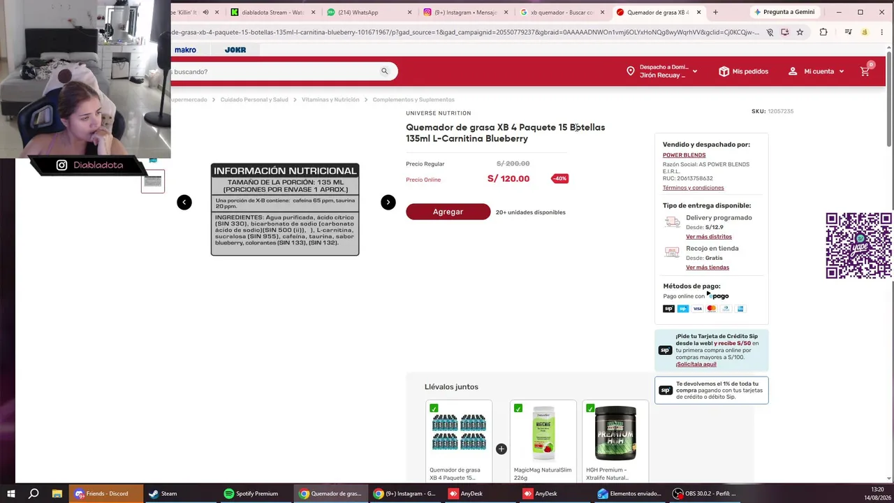The image size is (894, 503).
Task: Expand the Mi cuenta dropdown arrow
Action: [841, 71]
